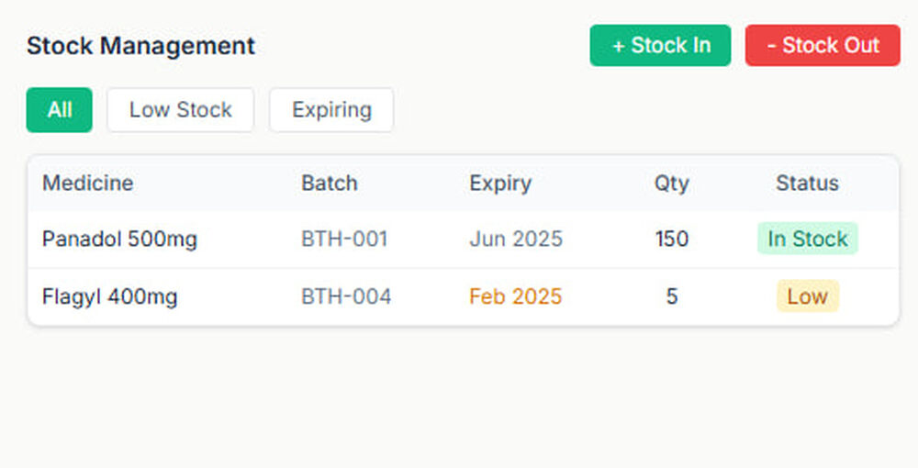The height and width of the screenshot is (468, 918).
Task: Click the green In Stock status badge
Action: click(x=807, y=240)
